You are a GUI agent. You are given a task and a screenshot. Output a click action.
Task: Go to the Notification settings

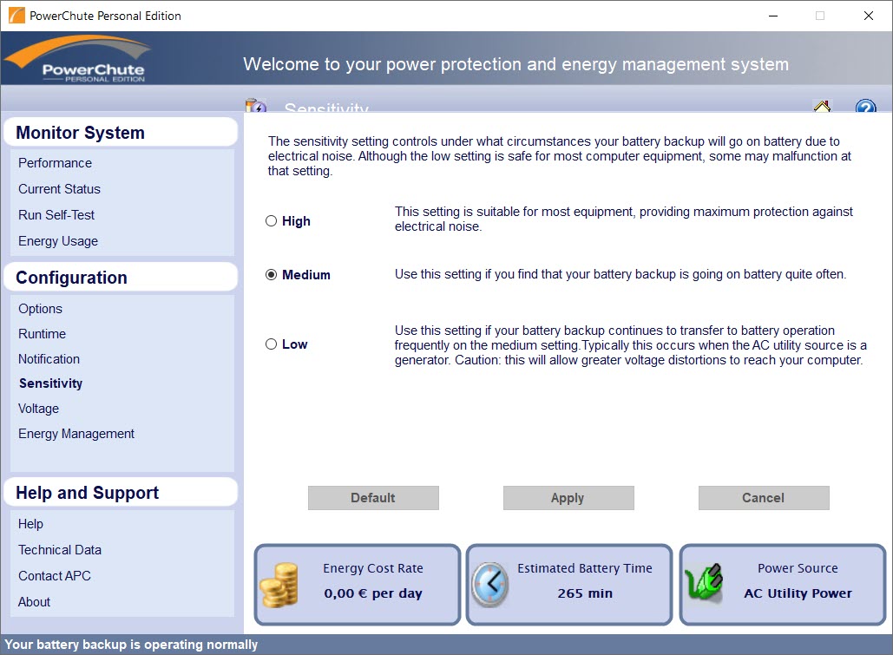click(49, 359)
